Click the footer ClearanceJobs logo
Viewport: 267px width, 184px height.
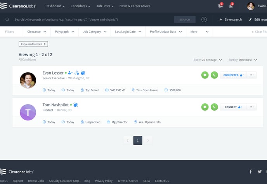tap(17, 172)
